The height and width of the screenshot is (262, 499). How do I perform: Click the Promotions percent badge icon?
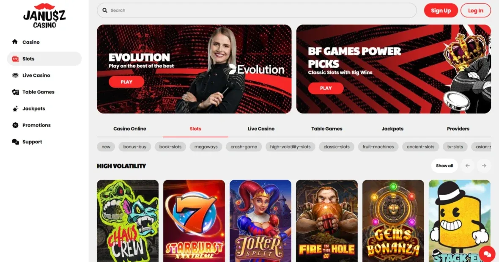point(15,125)
